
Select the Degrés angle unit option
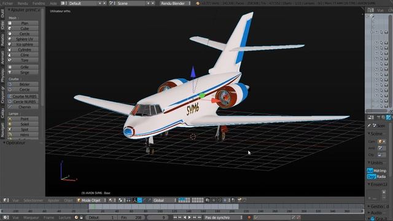(371, 177)
